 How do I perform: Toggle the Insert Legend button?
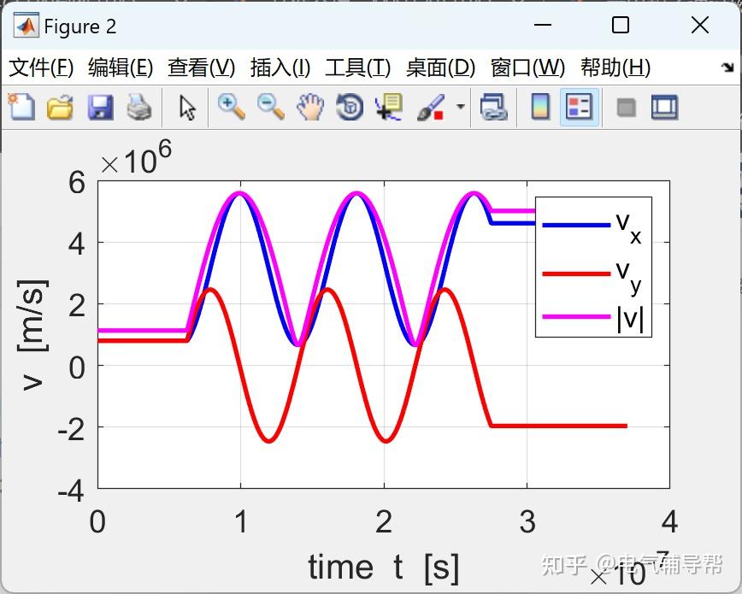[x=580, y=107]
